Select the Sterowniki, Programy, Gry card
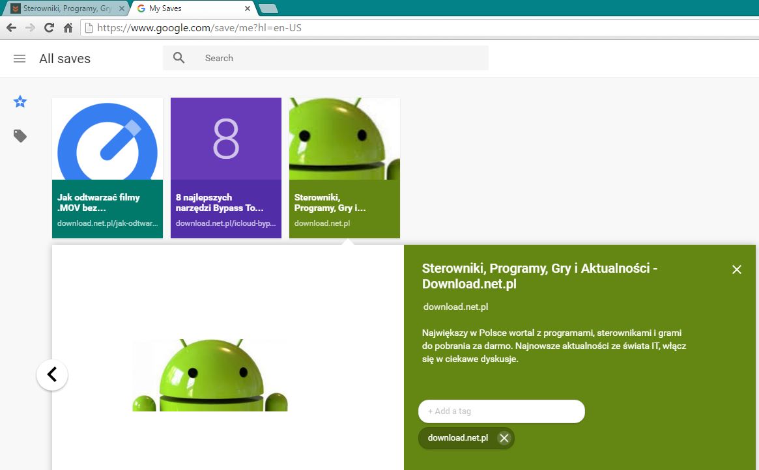Screen dimensions: 759x470 coord(345,168)
